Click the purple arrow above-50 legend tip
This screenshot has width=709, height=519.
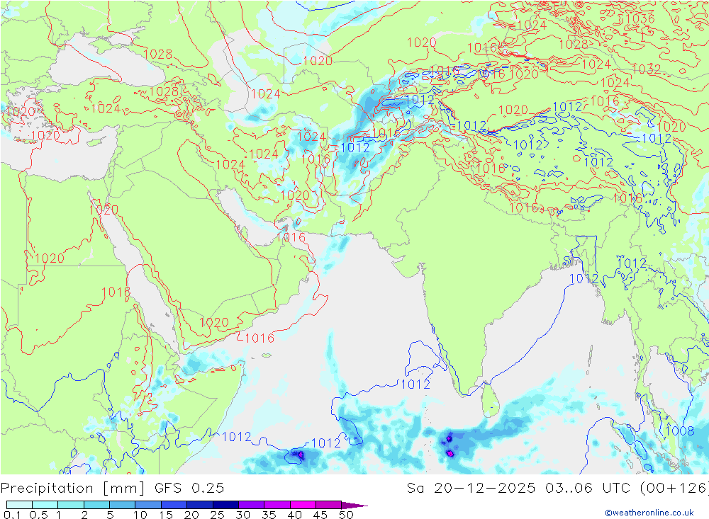(354, 505)
